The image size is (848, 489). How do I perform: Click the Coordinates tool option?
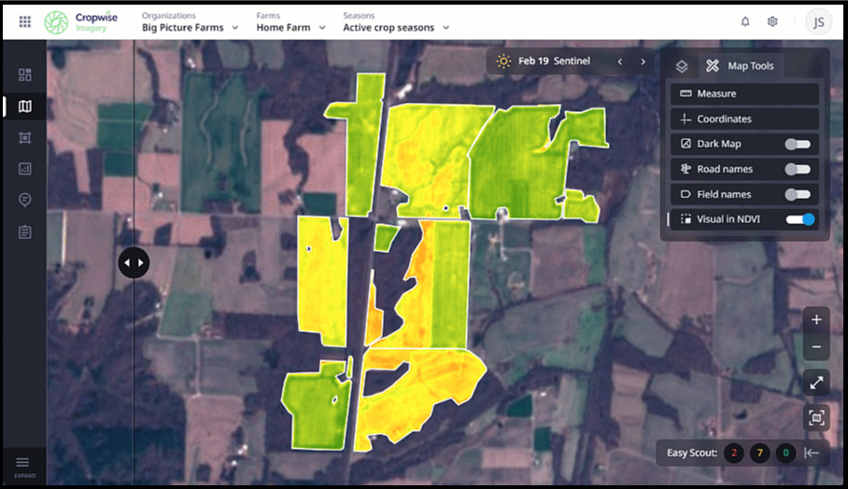click(744, 119)
